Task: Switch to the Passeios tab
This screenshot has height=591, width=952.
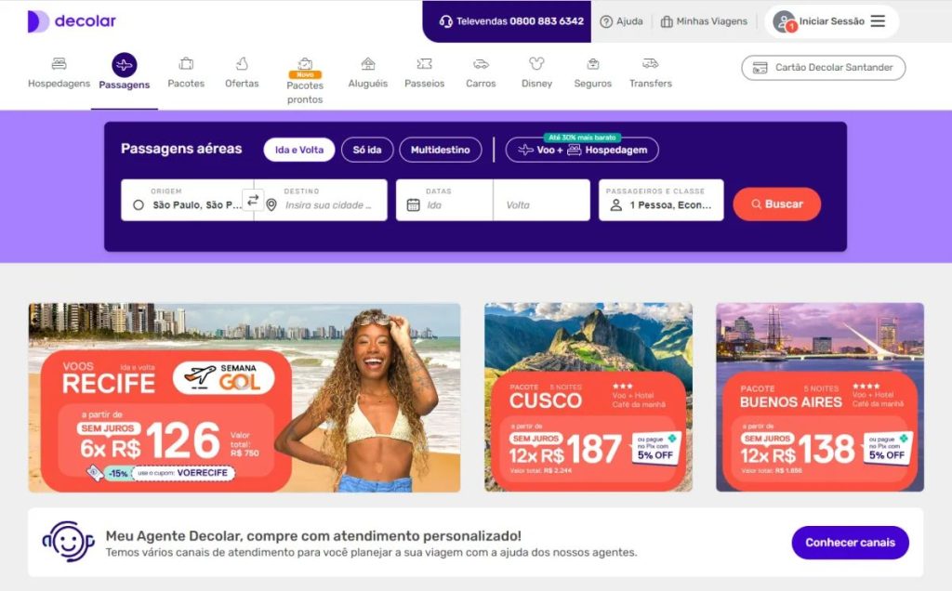Action: [424, 73]
